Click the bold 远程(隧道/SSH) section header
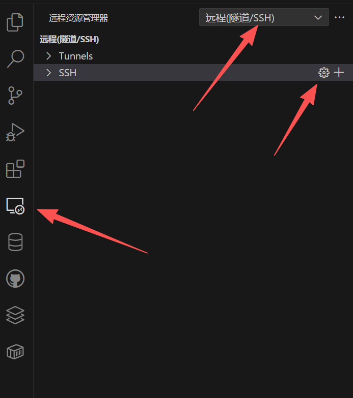The height and width of the screenshot is (398, 353). point(69,39)
